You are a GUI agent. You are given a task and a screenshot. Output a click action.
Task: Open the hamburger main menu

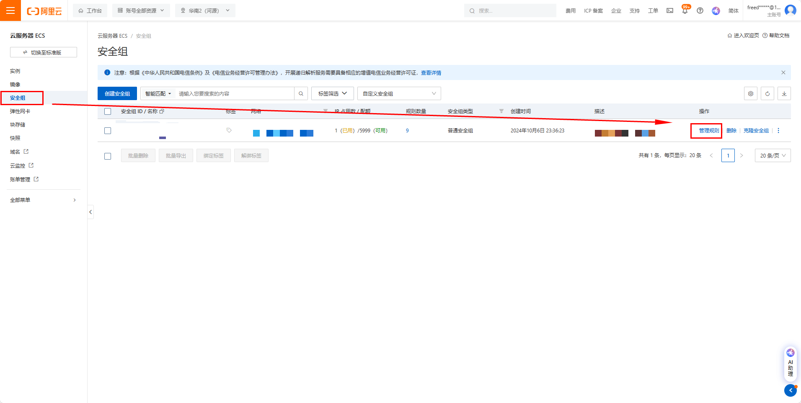[10, 10]
